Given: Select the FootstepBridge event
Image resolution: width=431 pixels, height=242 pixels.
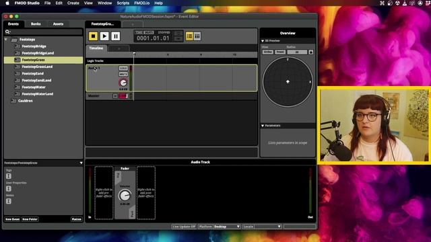Looking at the screenshot, I should tap(34, 46).
